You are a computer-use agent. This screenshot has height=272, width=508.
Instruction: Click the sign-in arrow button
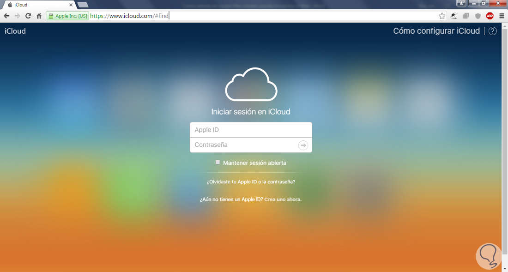pyautogui.click(x=303, y=145)
